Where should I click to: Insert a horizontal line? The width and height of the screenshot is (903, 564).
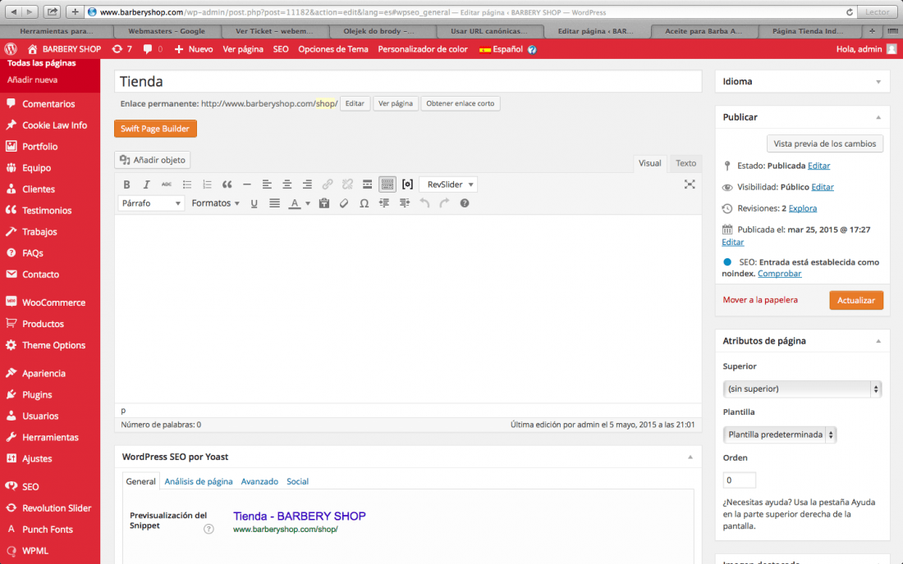point(246,184)
